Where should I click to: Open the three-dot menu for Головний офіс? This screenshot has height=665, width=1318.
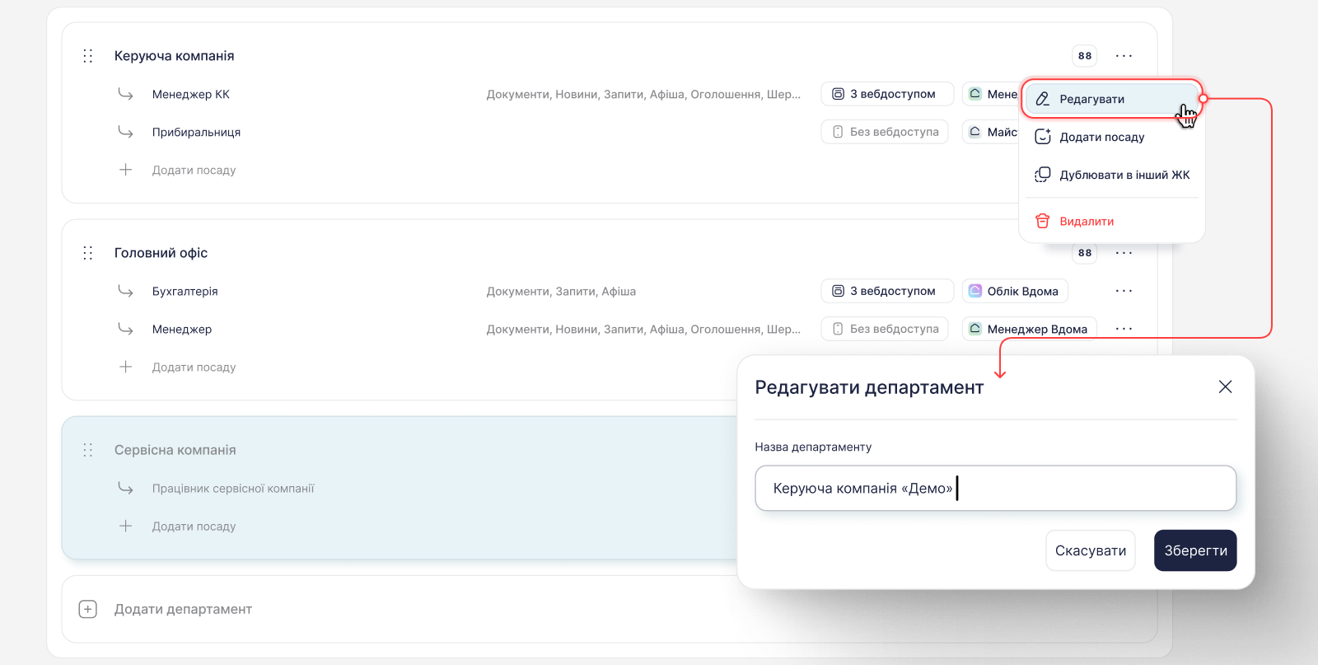[1124, 253]
